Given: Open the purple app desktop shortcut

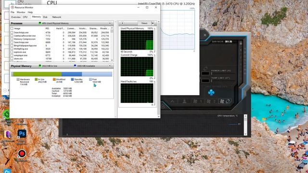Looking at the screenshot, I should tap(8, 135).
